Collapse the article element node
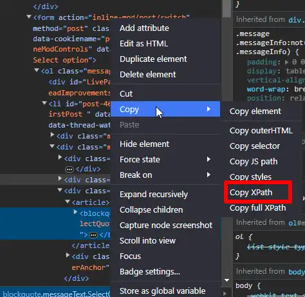This screenshot has width=305, height=297. pos(68,202)
